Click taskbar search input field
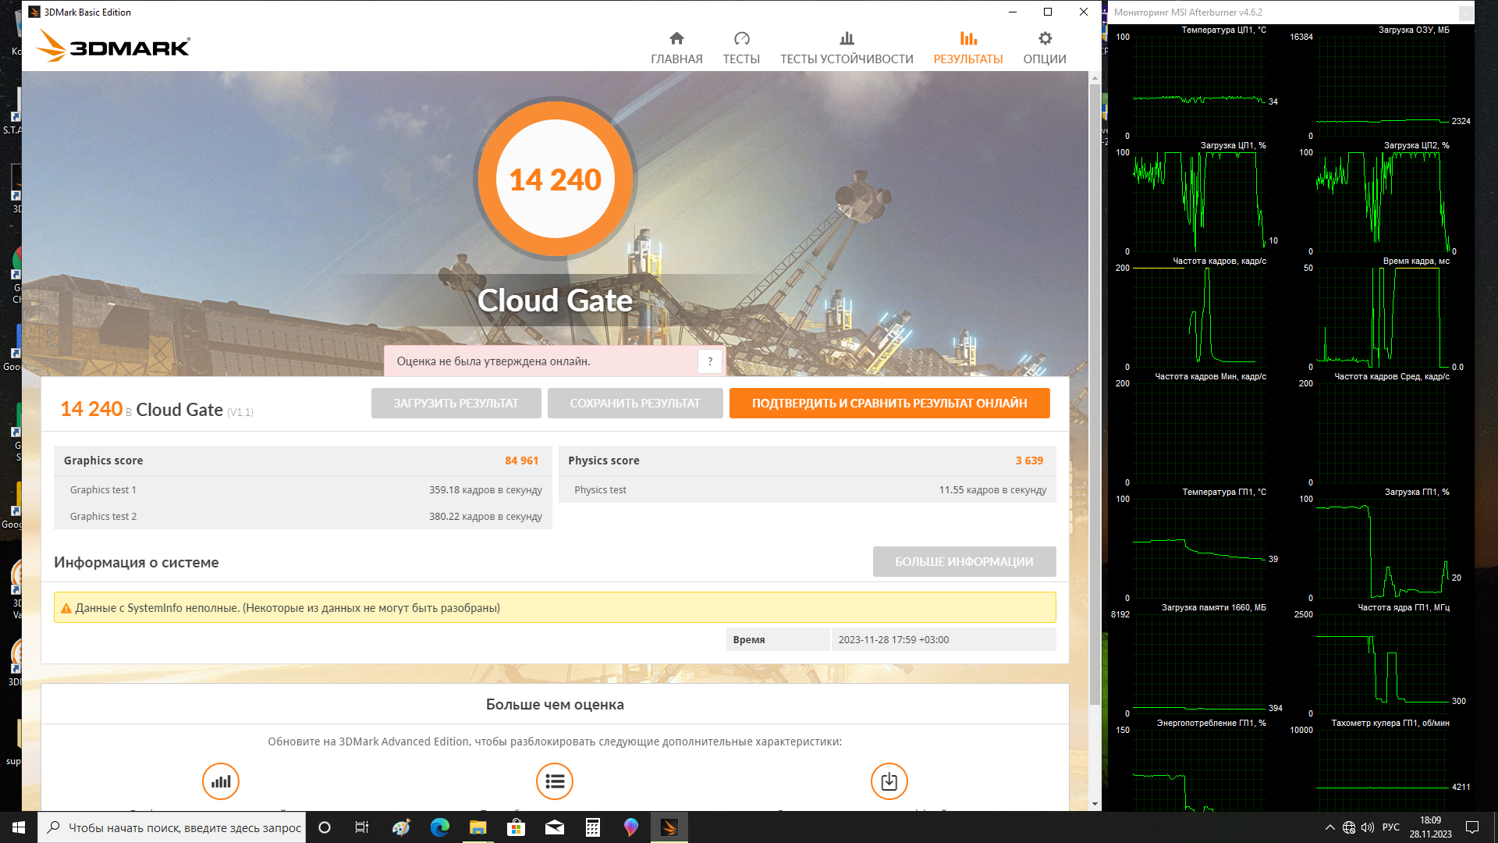 [184, 827]
